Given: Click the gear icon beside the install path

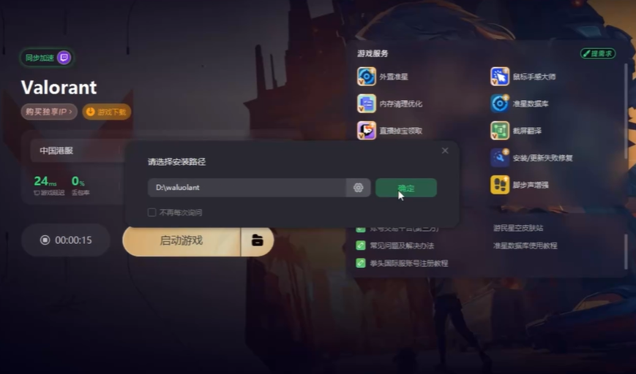Looking at the screenshot, I should (x=358, y=188).
